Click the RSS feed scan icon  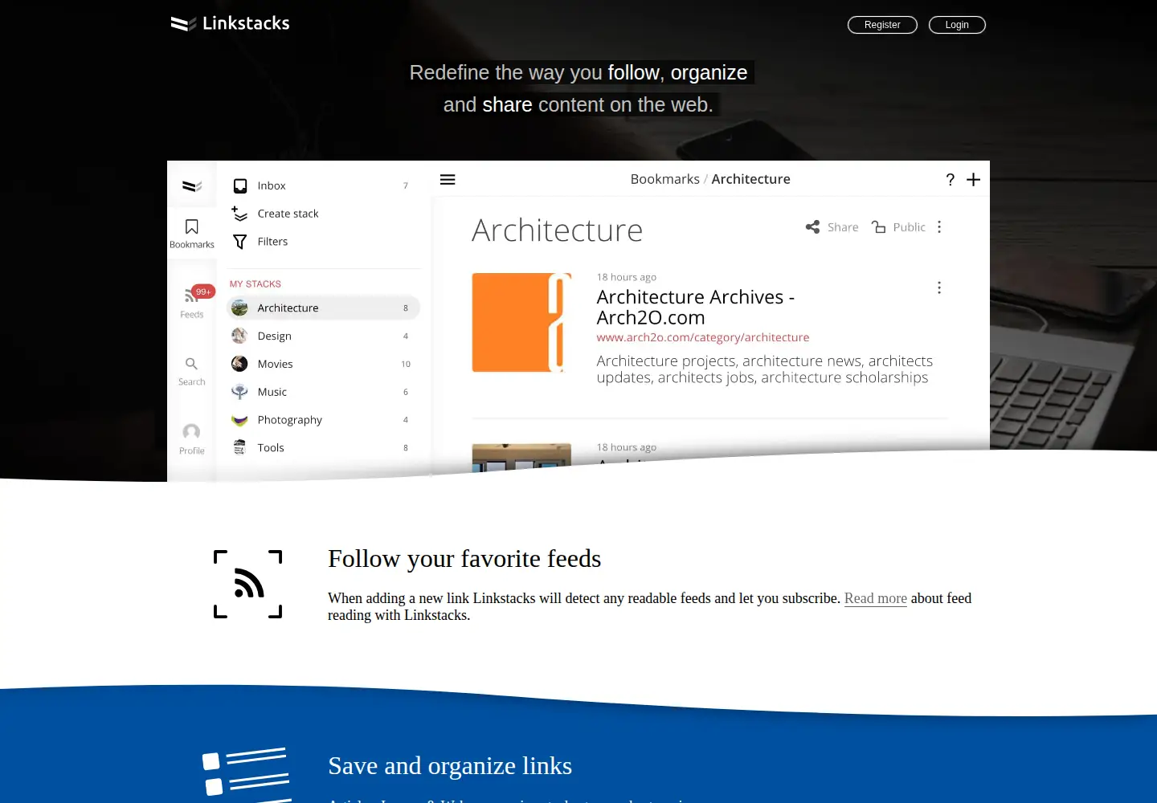[x=248, y=584]
